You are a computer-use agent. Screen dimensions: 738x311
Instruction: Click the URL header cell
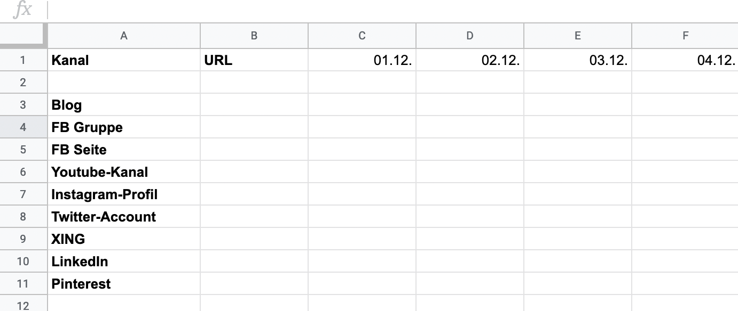pos(254,60)
